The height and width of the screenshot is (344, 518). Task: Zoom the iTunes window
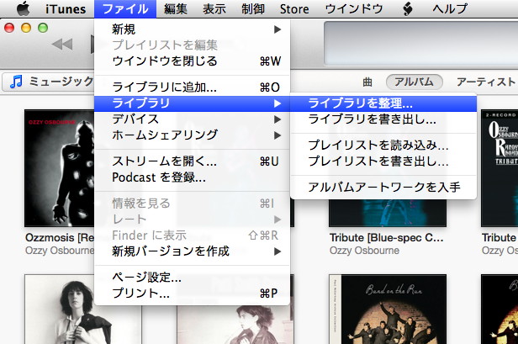[x=43, y=28]
